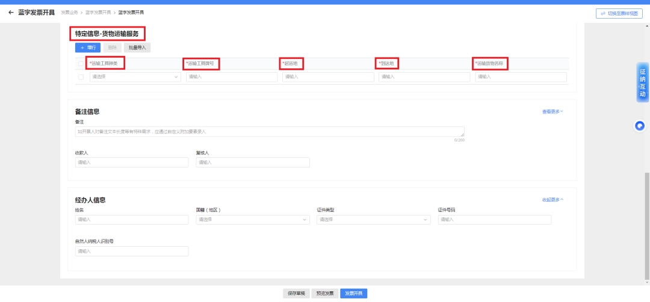
Task: Click the 切换至票样视图 button
Action: [619, 13]
